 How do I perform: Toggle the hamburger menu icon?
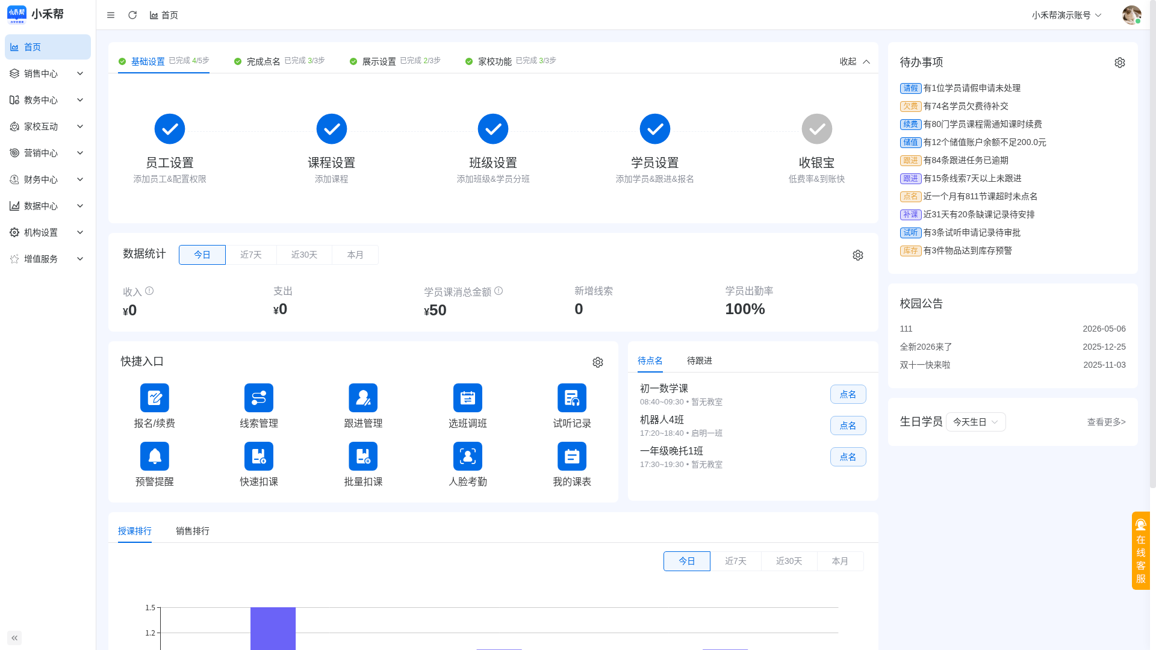tap(111, 15)
